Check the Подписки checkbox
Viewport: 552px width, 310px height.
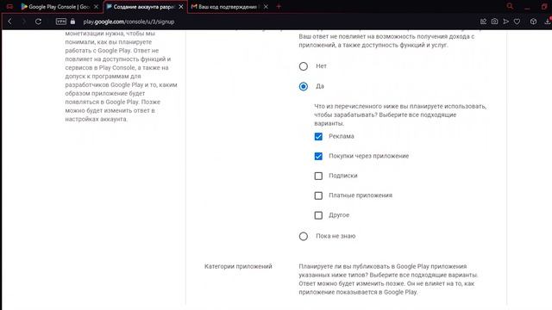318,176
